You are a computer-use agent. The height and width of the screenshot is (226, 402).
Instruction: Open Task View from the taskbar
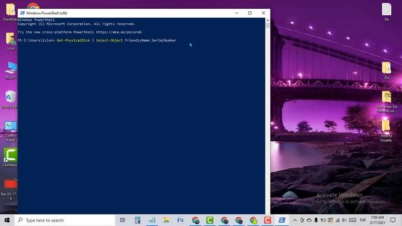coord(122,220)
